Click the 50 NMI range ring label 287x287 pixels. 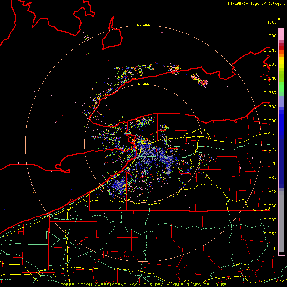(143, 84)
